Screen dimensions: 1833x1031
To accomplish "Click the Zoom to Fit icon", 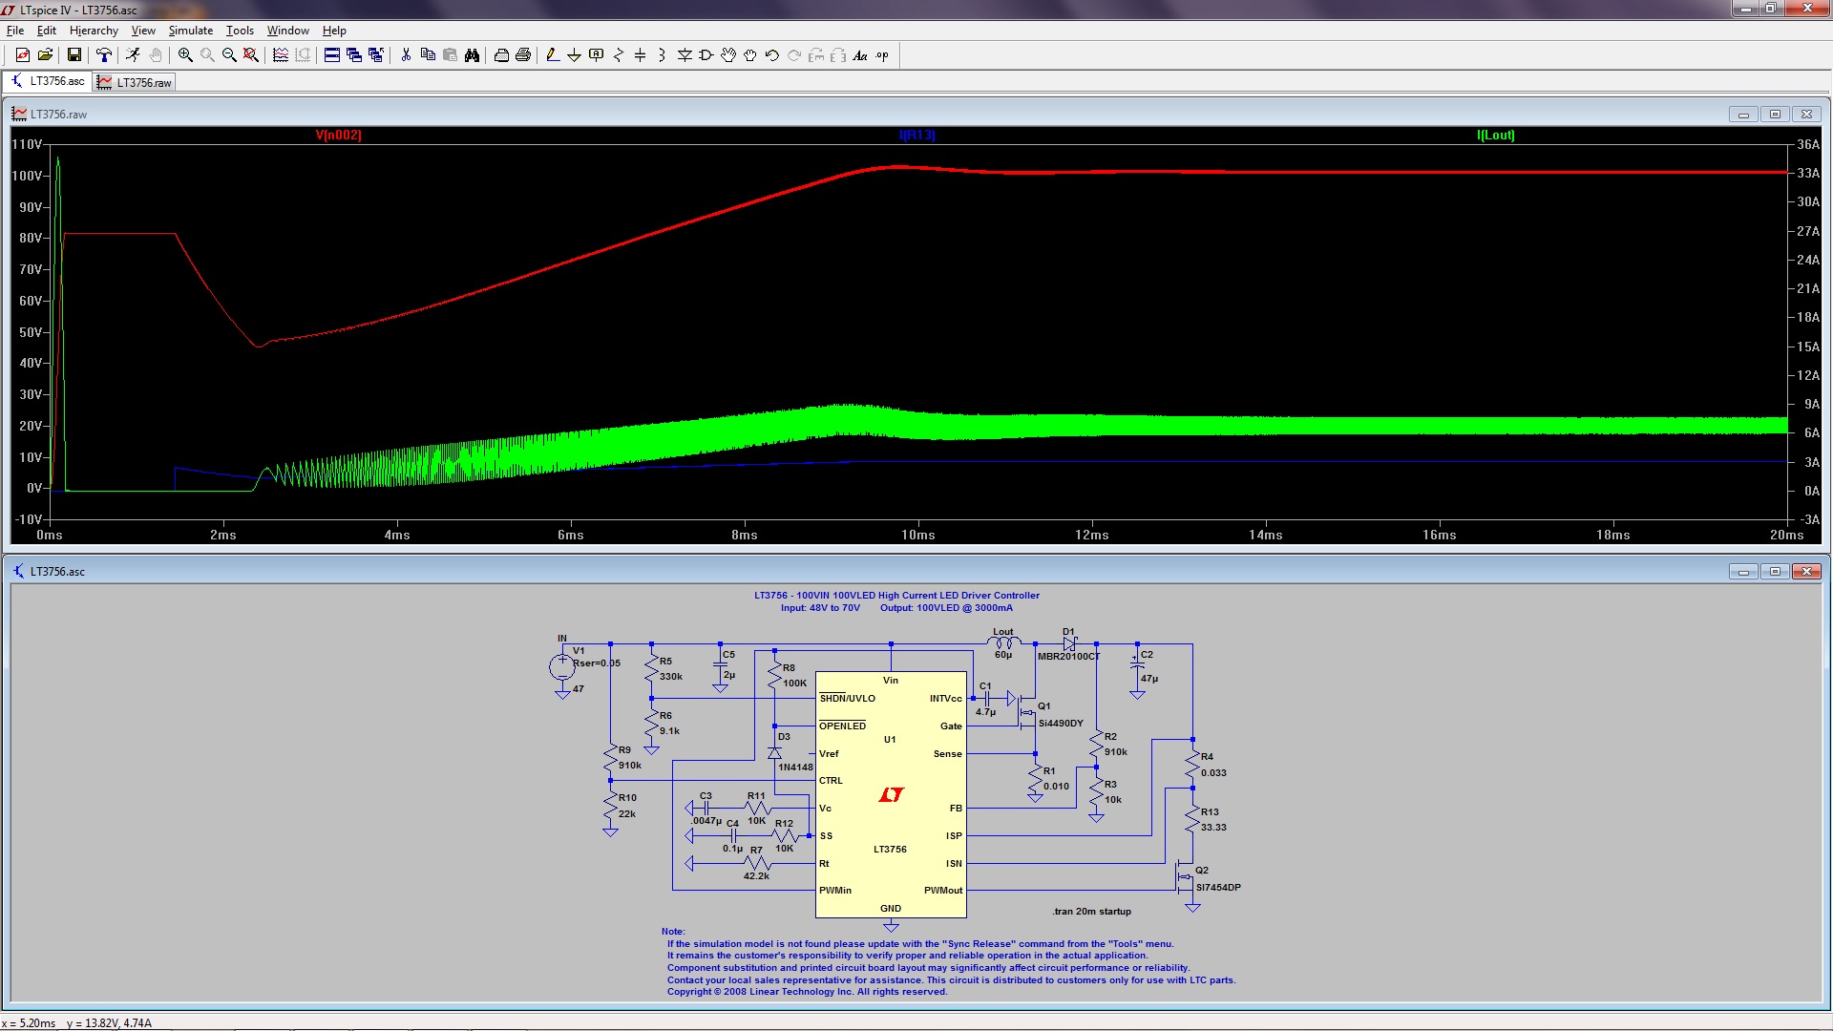I will tap(251, 55).
